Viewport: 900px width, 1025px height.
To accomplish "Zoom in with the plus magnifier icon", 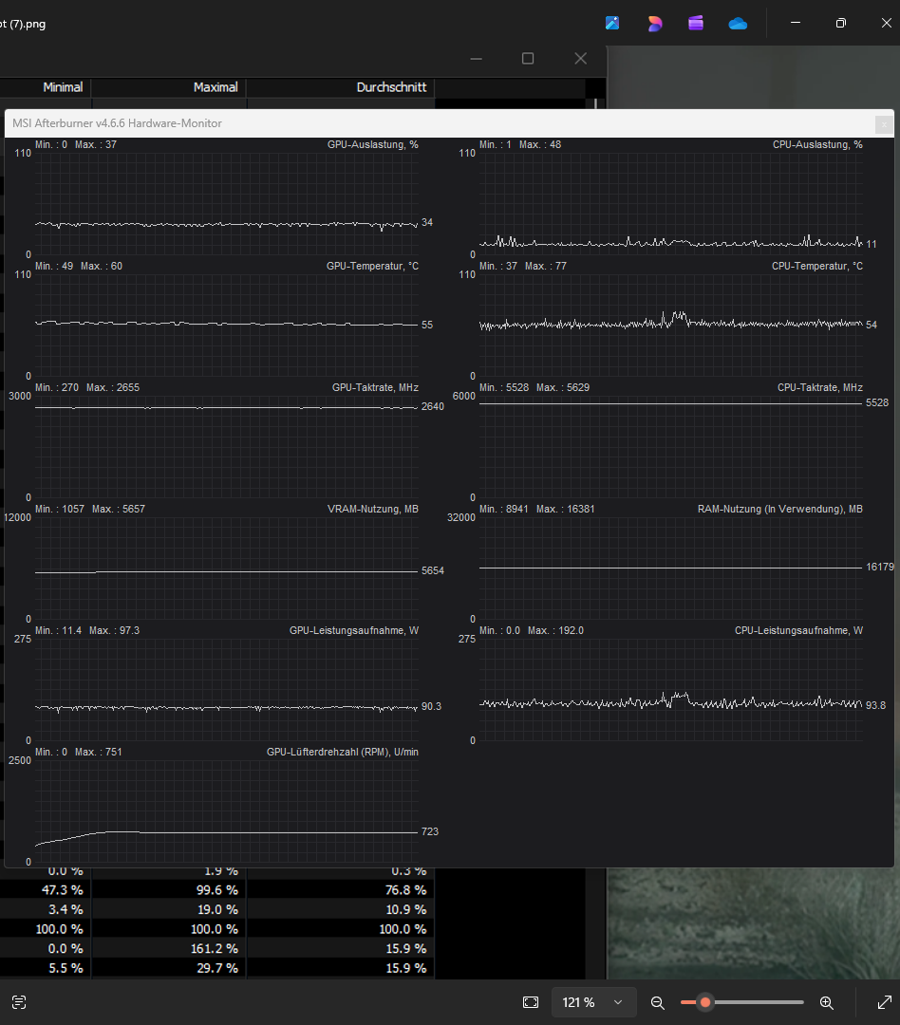I will coord(826,1002).
